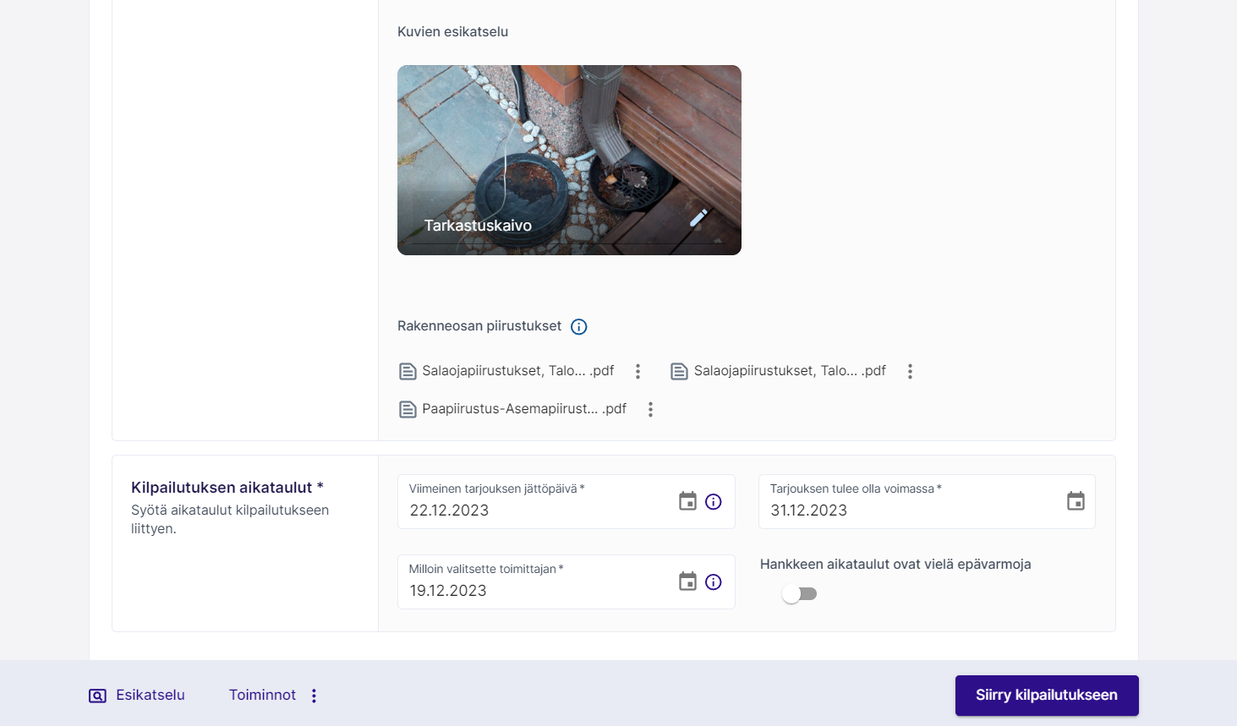The width and height of the screenshot is (1237, 726).
Task: Show info for Milloin valitsette toimittajan
Action: (714, 582)
